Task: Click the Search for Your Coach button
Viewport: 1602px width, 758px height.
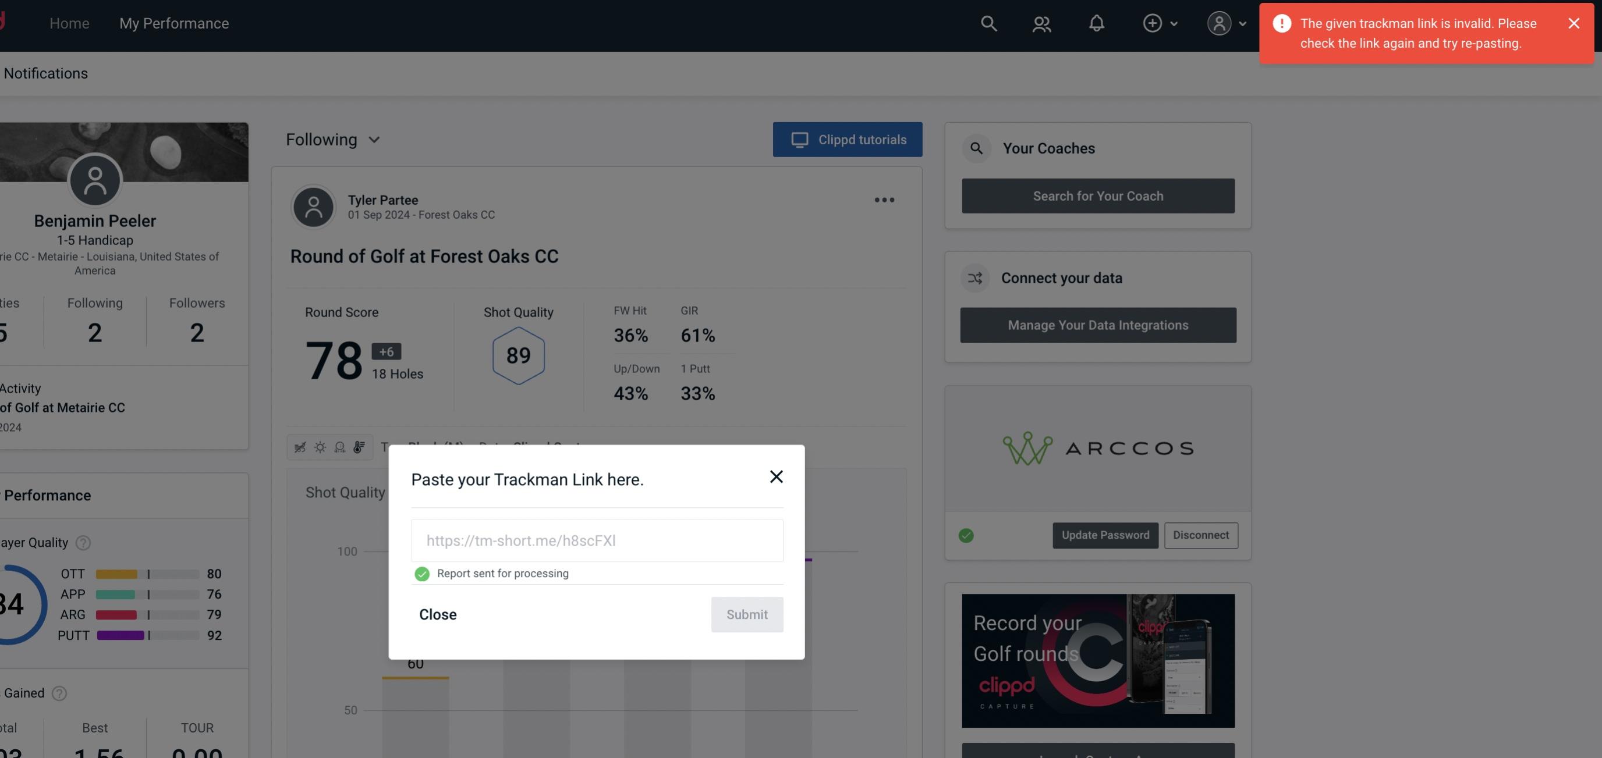Action: (1098, 195)
